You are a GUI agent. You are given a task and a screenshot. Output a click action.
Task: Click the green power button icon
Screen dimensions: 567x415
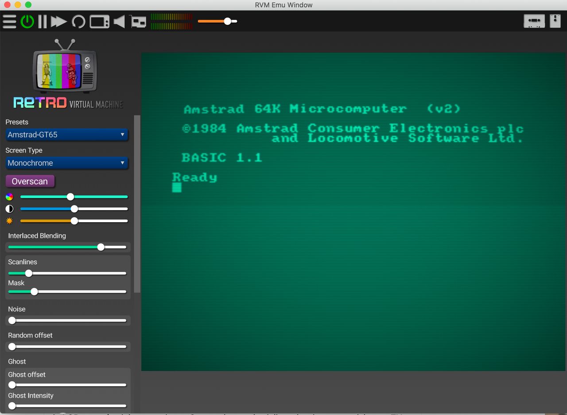coord(27,21)
